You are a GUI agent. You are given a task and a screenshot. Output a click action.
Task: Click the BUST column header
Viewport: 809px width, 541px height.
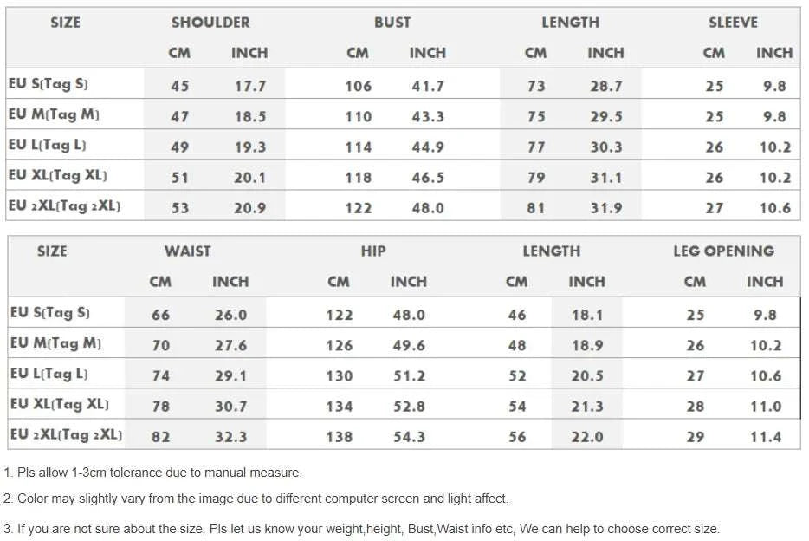[392, 23]
